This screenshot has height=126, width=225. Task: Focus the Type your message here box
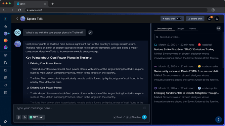point(79,108)
